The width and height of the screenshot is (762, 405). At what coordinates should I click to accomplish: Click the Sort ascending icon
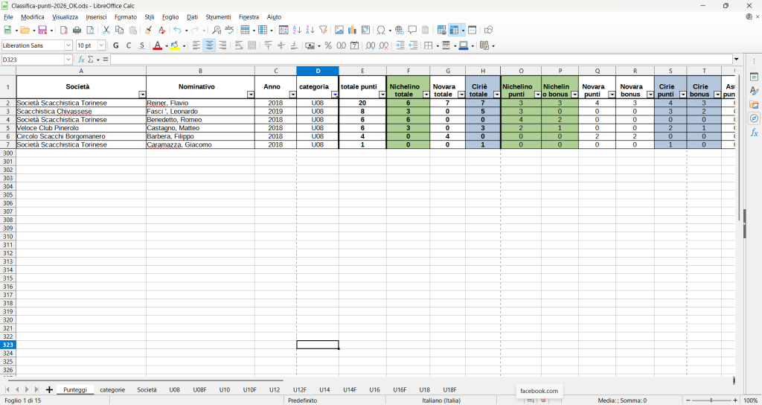coord(297,31)
